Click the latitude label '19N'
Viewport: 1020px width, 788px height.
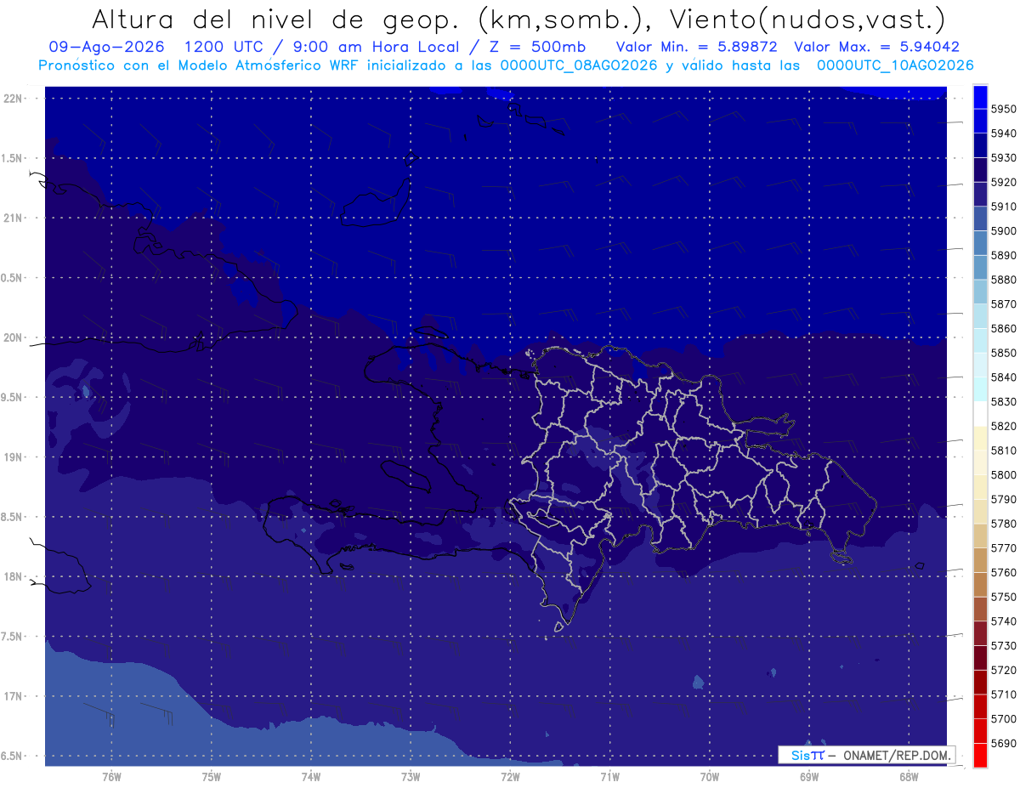(14, 457)
